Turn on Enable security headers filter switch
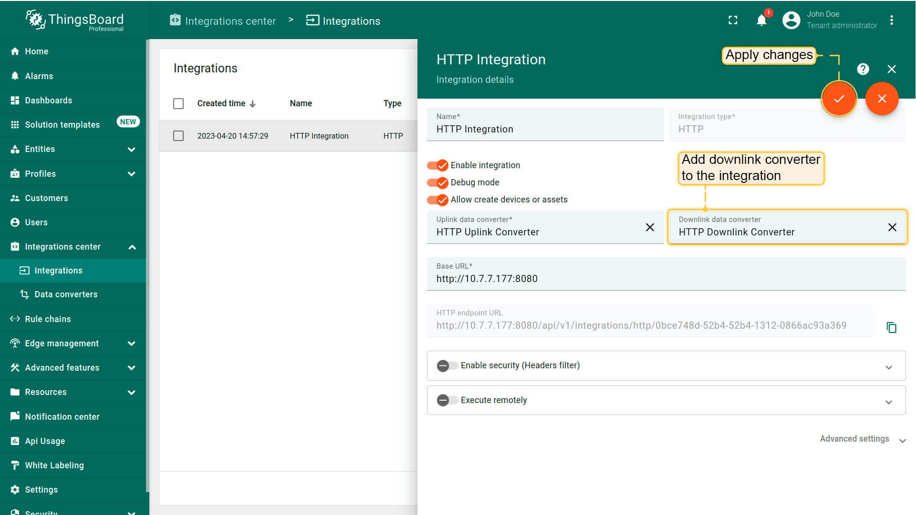 (x=447, y=365)
